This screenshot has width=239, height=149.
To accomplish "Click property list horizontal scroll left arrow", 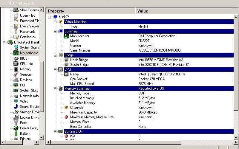I will click(48, 142).
